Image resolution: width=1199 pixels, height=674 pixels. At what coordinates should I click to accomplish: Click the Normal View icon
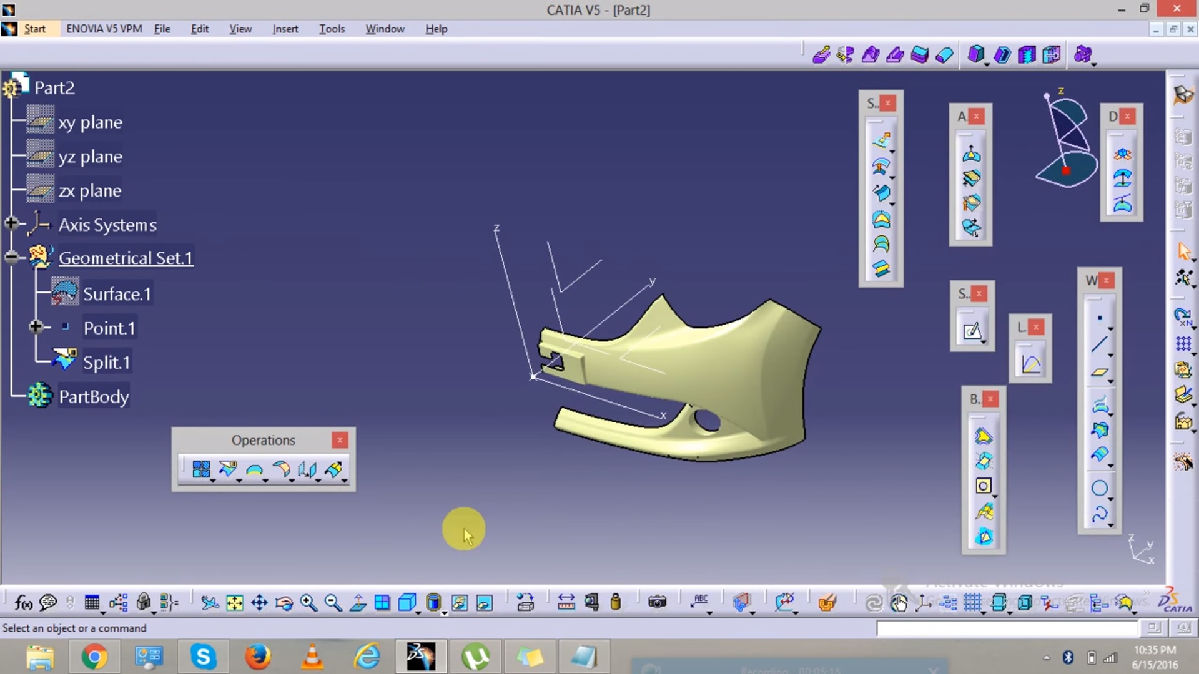click(358, 602)
